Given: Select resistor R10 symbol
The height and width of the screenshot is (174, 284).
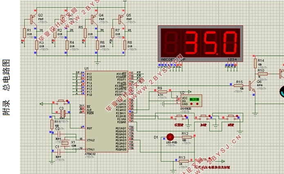Looking at the screenshot, I should click(x=263, y=74).
